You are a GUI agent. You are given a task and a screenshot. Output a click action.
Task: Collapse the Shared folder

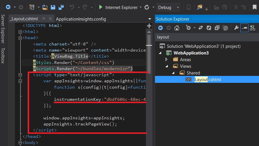[x=173, y=73]
